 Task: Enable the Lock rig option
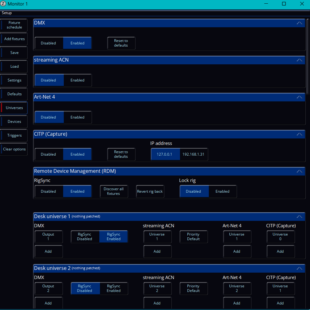(x=222, y=191)
